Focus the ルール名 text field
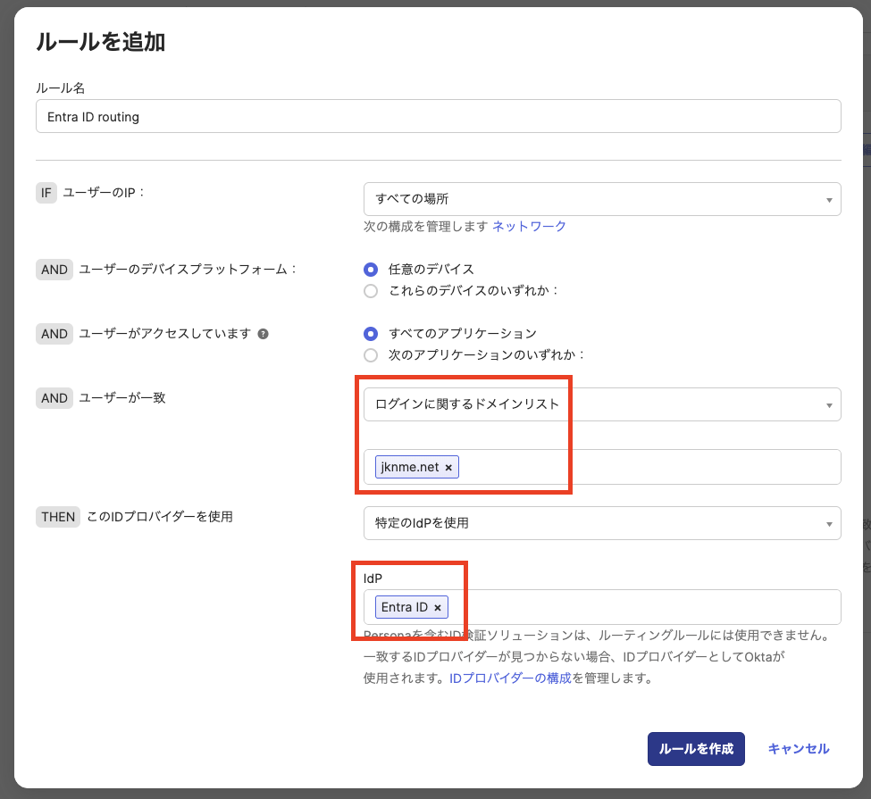871x799 pixels. coord(438,117)
